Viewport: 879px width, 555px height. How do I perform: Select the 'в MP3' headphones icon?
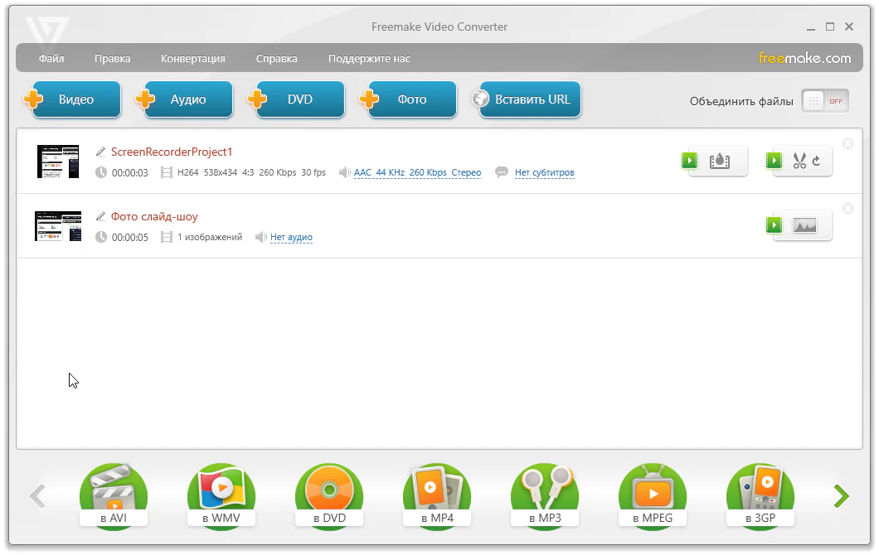tap(544, 495)
